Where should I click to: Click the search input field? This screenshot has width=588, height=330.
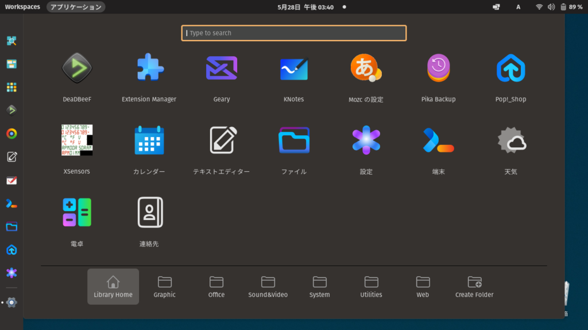[294, 33]
